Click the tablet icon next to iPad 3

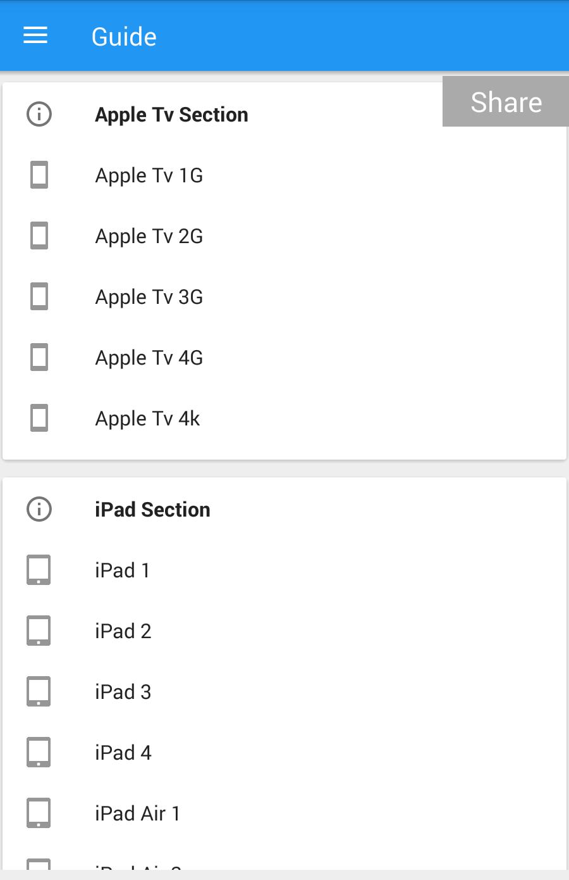click(x=39, y=692)
